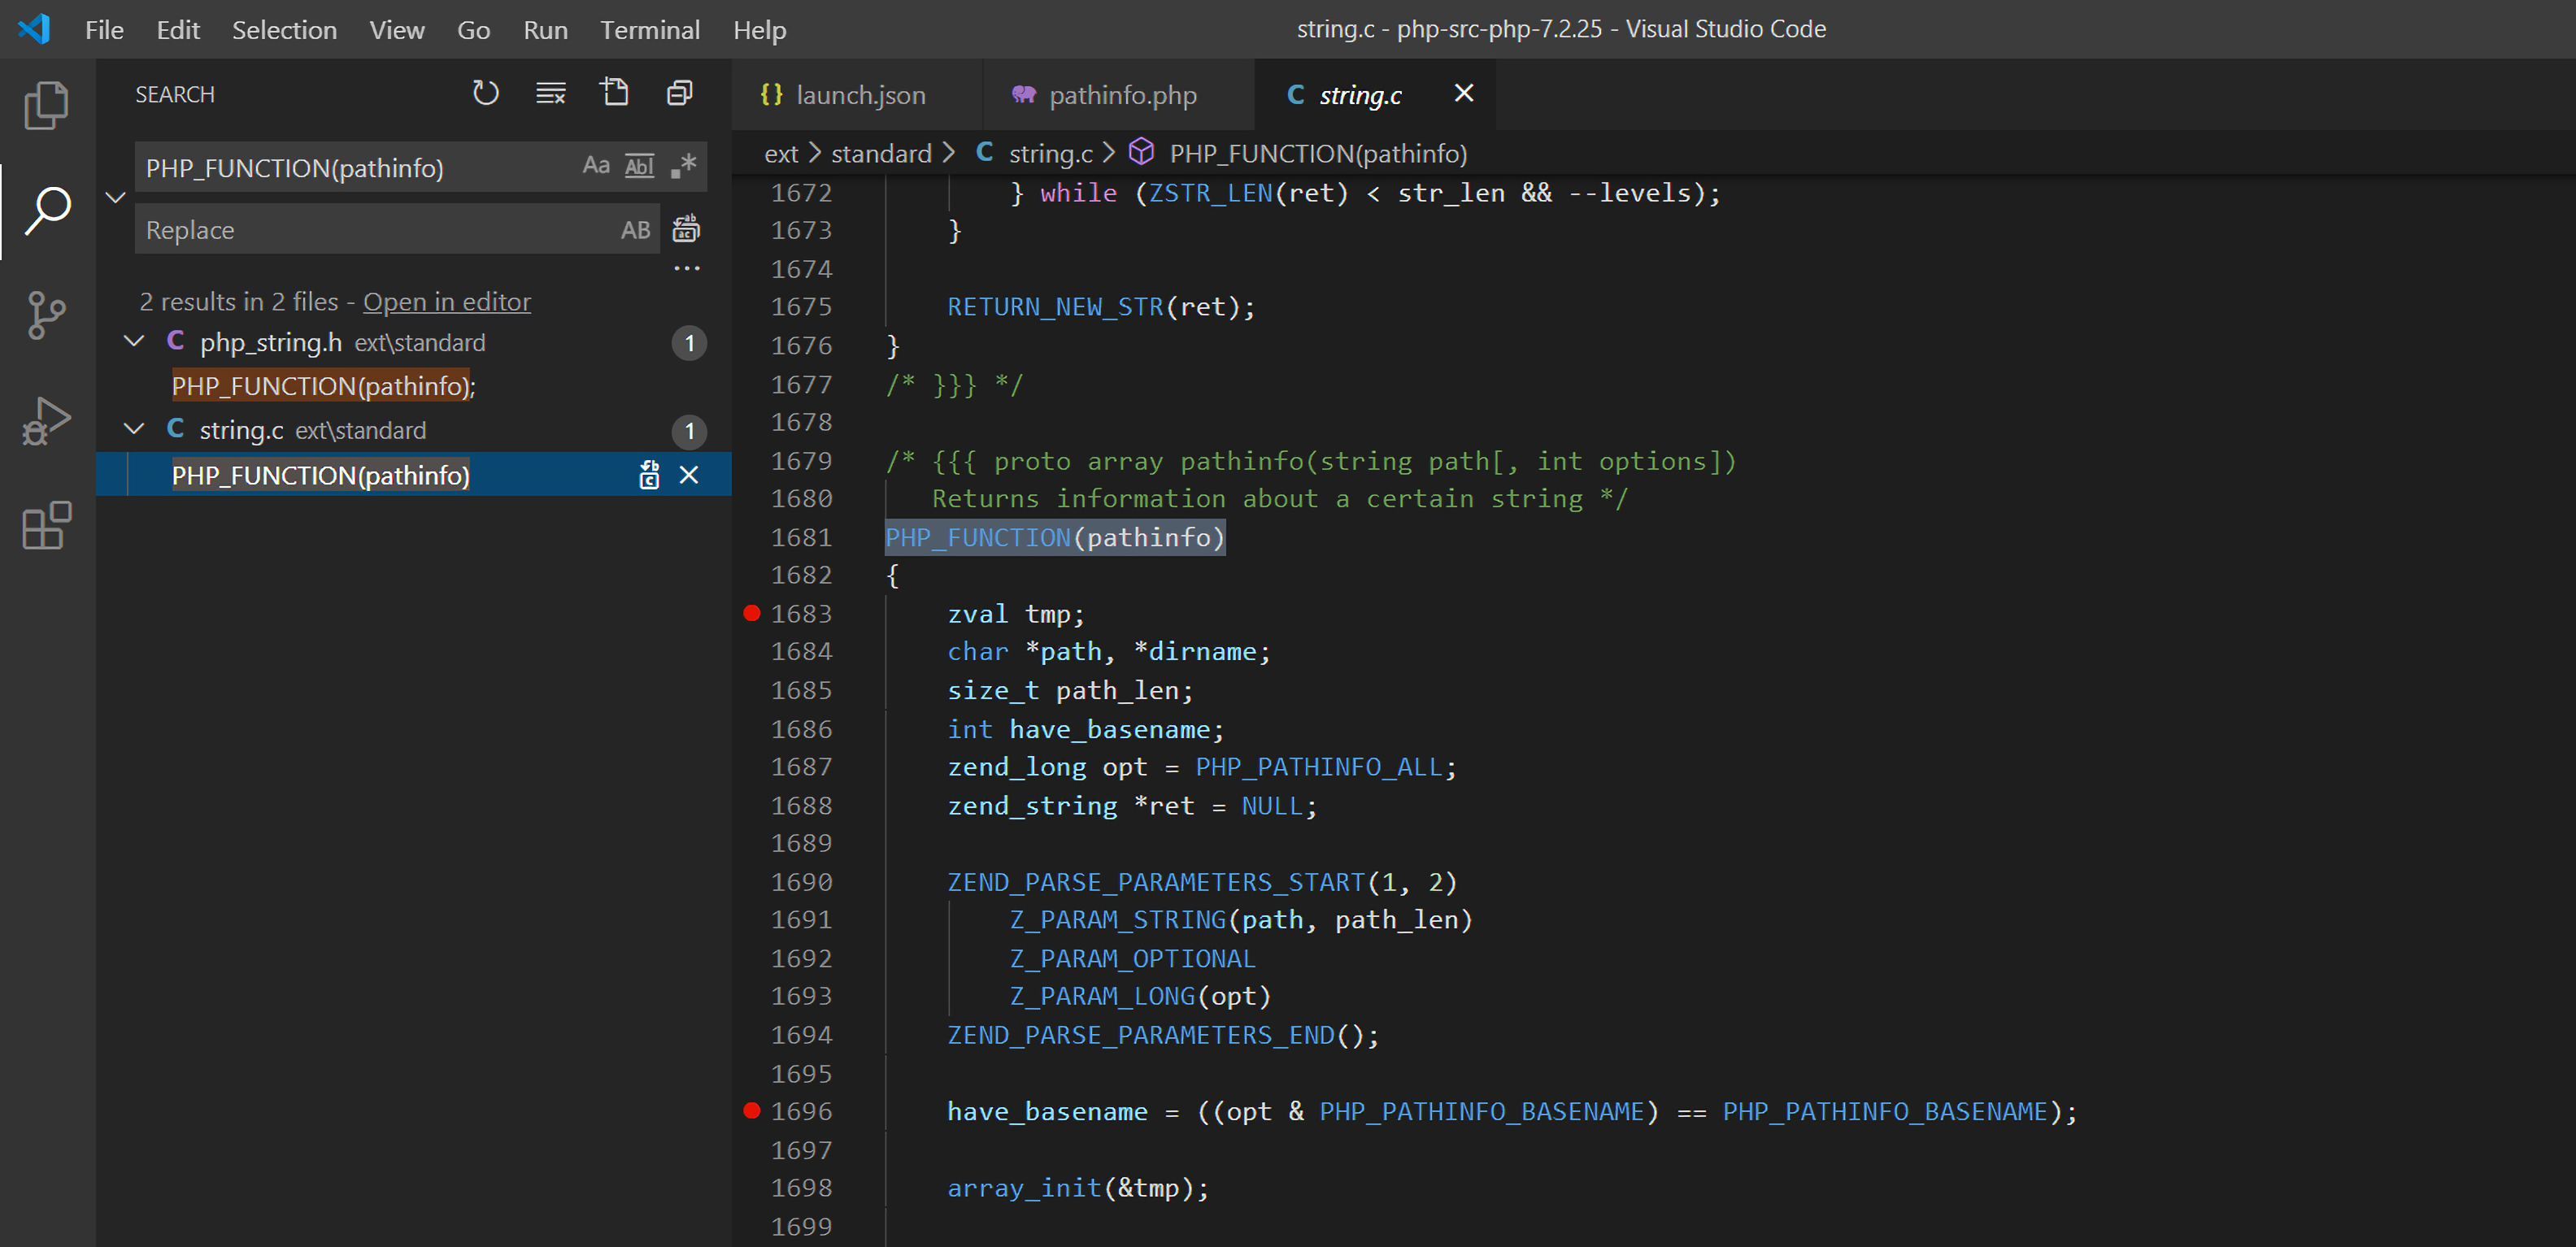Viewport: 2576px width, 1247px height.
Task: Select PHP_FUNCTION(pathinfo) match under string.c
Action: pyautogui.click(x=320, y=475)
